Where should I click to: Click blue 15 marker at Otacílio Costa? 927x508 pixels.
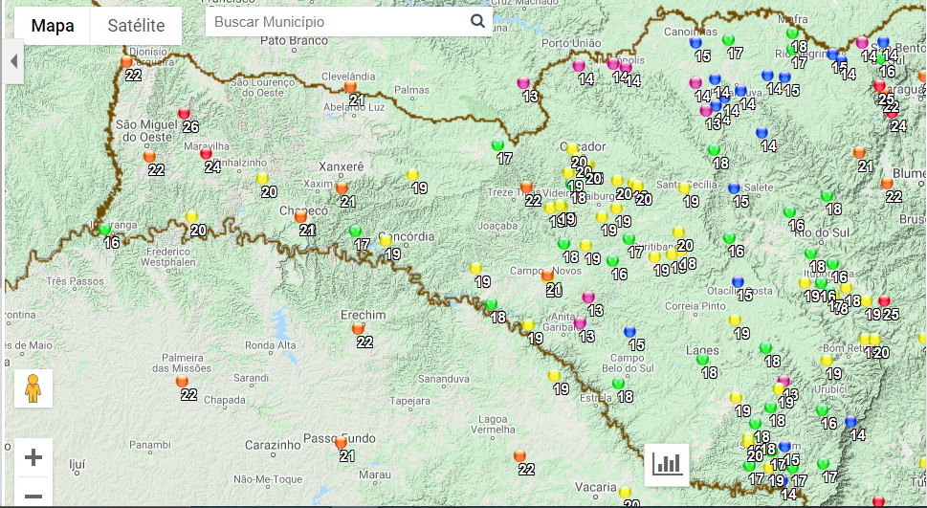pos(738,282)
